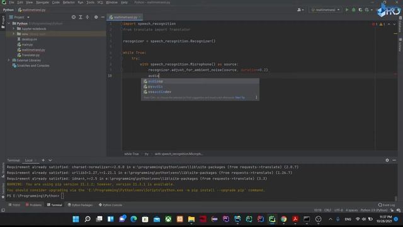Screen dimensions: 403x227
Task: Open the Tools menu
Action: point(90,3)
